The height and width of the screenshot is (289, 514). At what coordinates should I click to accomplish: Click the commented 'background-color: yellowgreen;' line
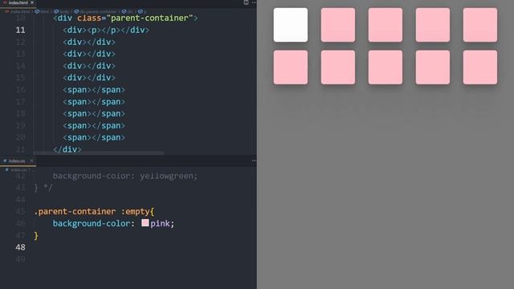click(x=125, y=176)
